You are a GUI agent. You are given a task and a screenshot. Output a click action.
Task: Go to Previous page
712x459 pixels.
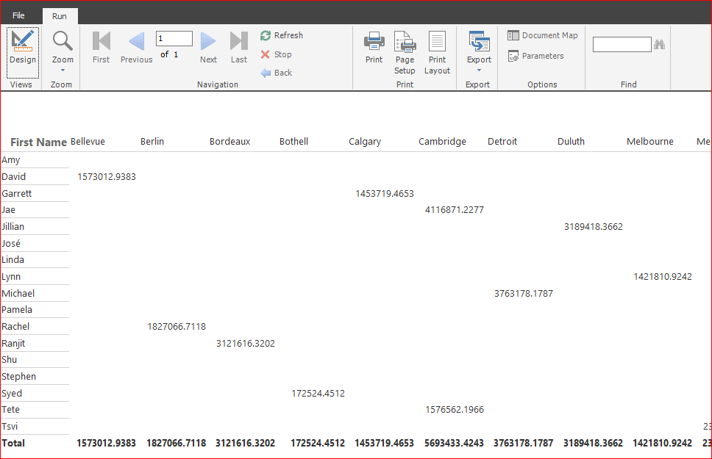[136, 48]
